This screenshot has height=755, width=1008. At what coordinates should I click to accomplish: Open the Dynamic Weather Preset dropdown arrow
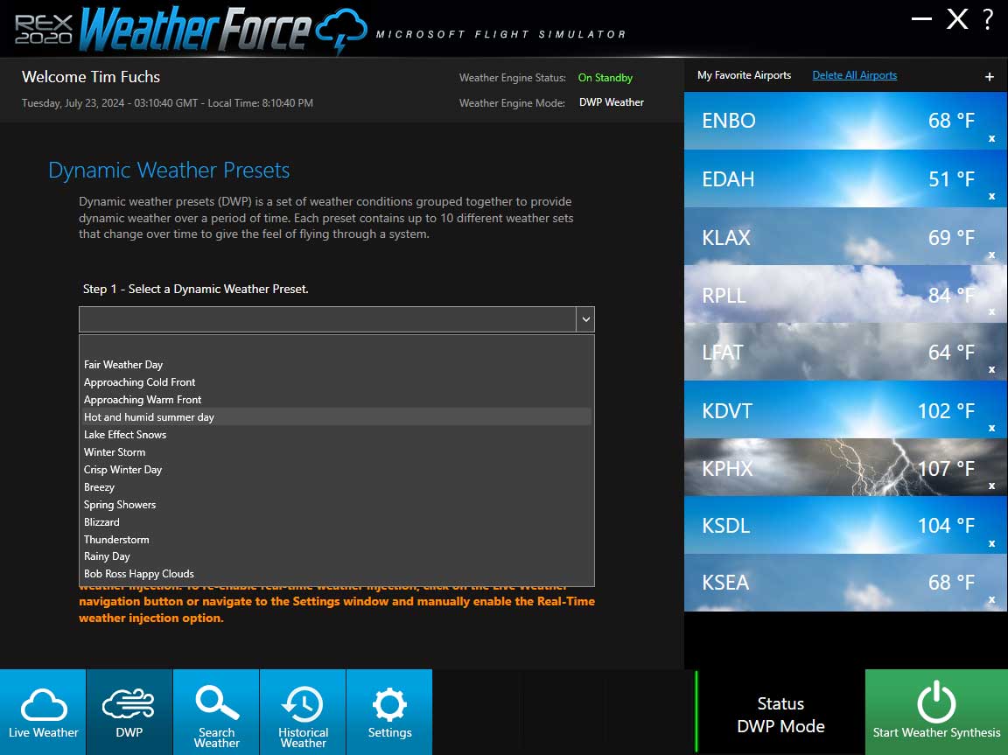[x=584, y=318]
